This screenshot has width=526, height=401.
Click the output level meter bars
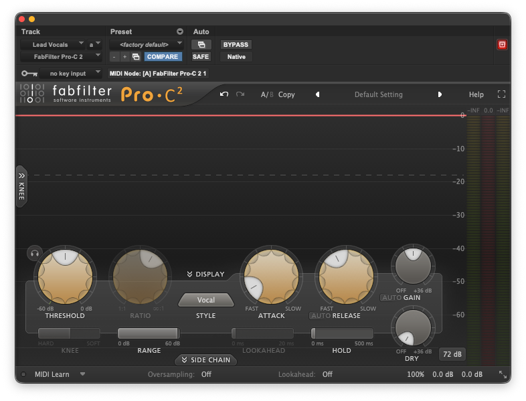[x=503, y=240]
